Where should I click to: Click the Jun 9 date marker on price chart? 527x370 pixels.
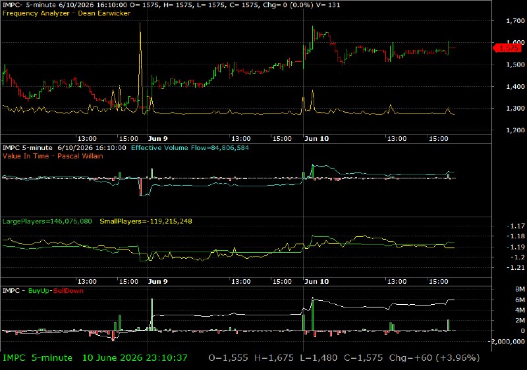[x=157, y=139]
